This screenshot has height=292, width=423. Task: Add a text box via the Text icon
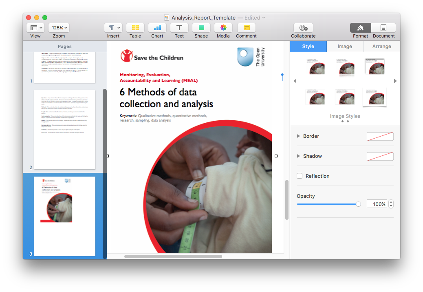(x=179, y=28)
